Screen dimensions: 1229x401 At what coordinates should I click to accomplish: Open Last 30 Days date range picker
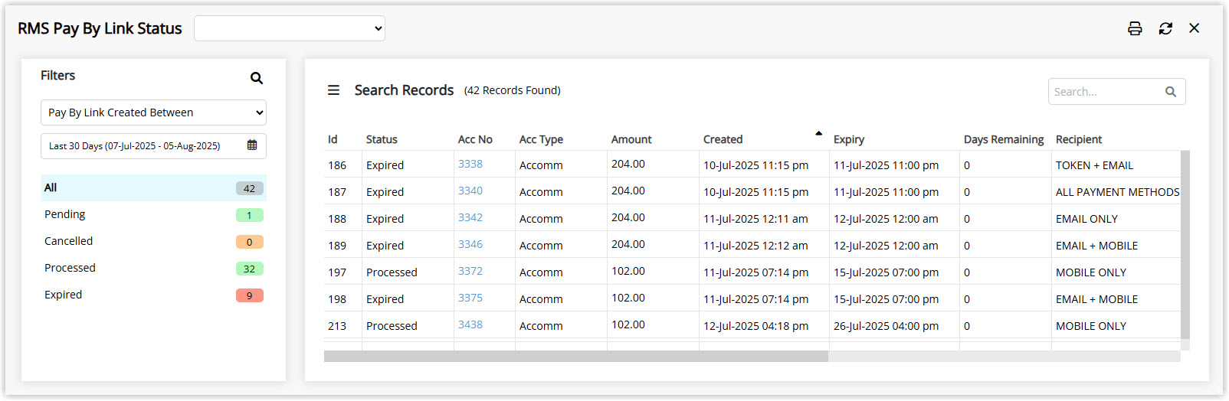(153, 145)
